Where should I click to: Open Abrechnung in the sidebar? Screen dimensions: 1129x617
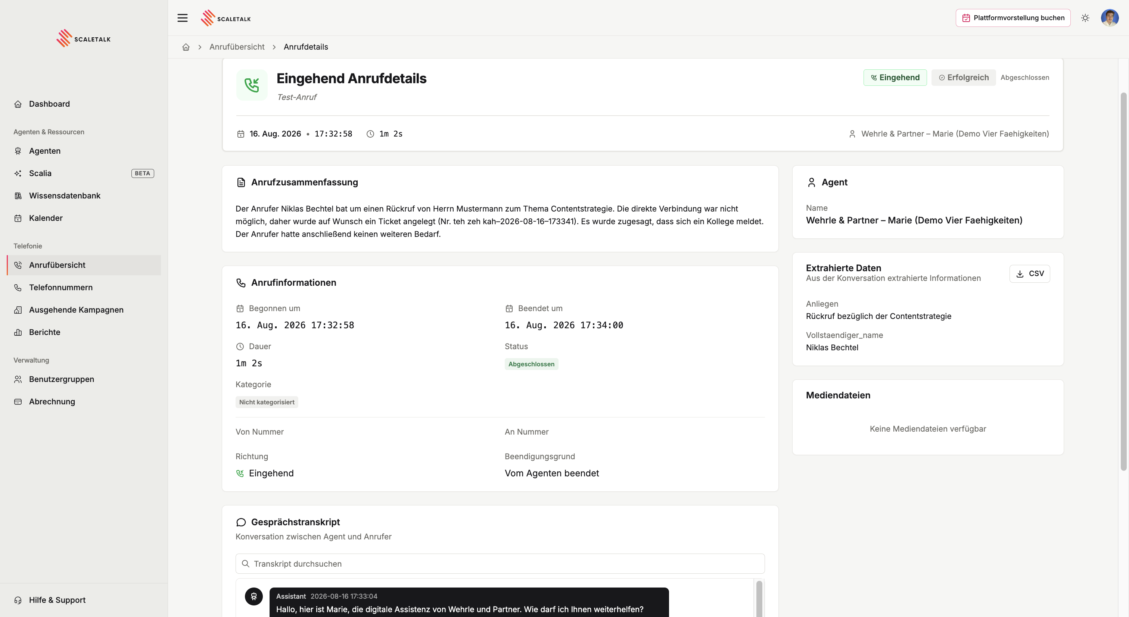point(84,401)
